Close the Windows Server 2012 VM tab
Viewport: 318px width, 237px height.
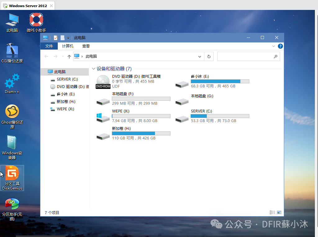click(x=52, y=6)
